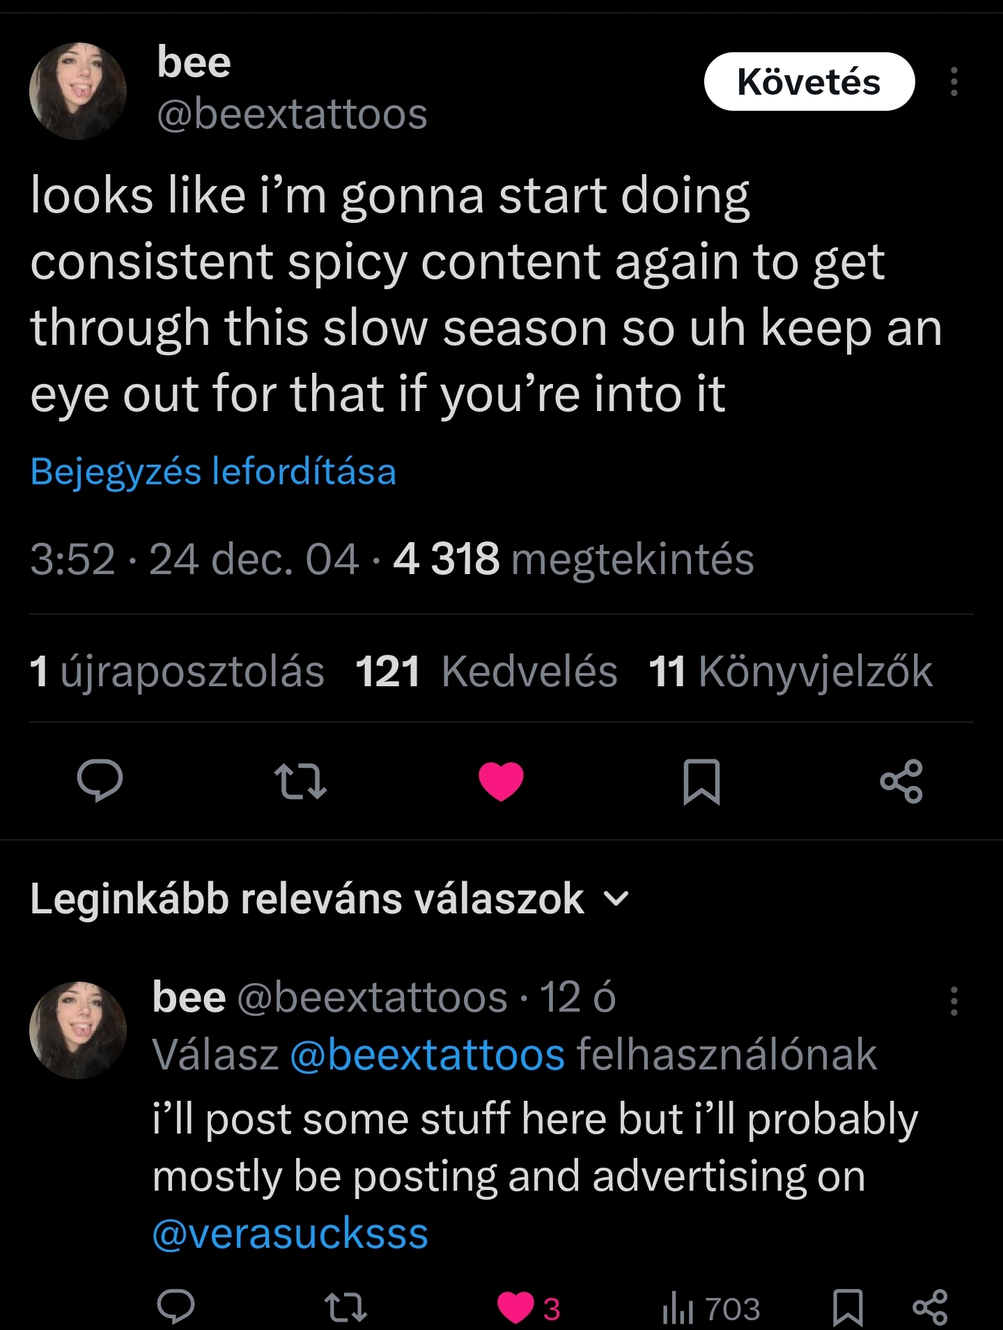The height and width of the screenshot is (1330, 1003).
Task: Open the main post's three-dot menu
Action: [954, 82]
